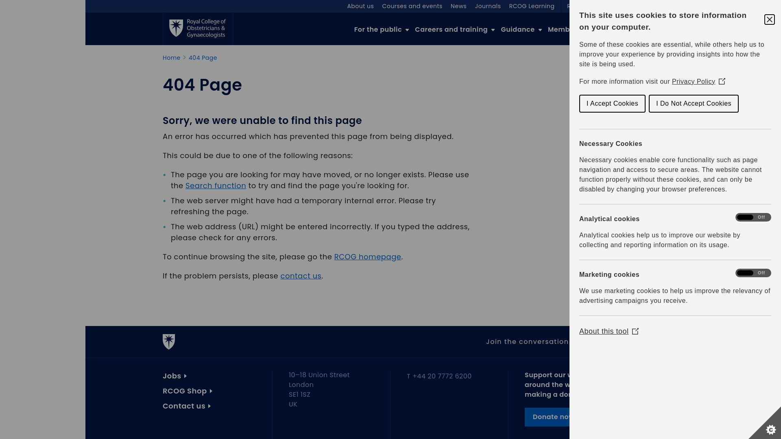The width and height of the screenshot is (781, 439).
Task: Open the Jobs footer link
Action: (x=175, y=376)
